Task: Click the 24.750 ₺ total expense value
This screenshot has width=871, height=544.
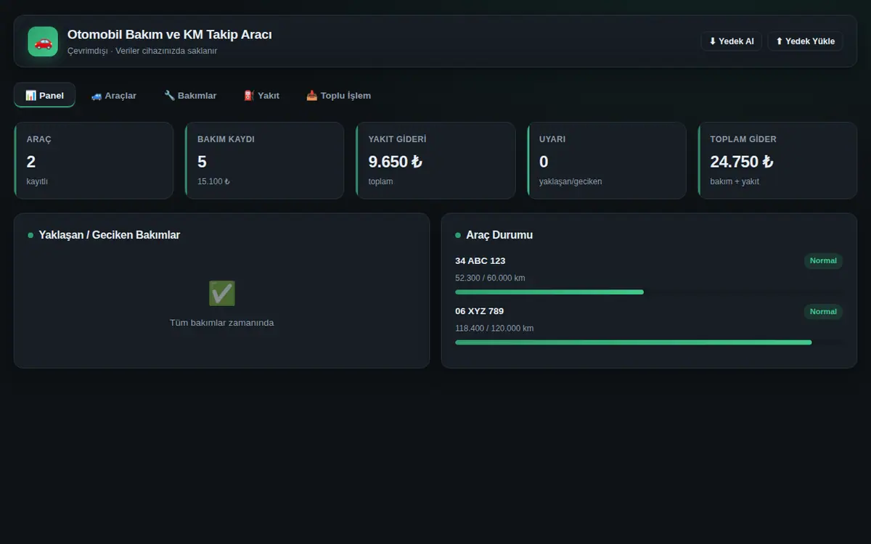Action: pyautogui.click(x=742, y=162)
